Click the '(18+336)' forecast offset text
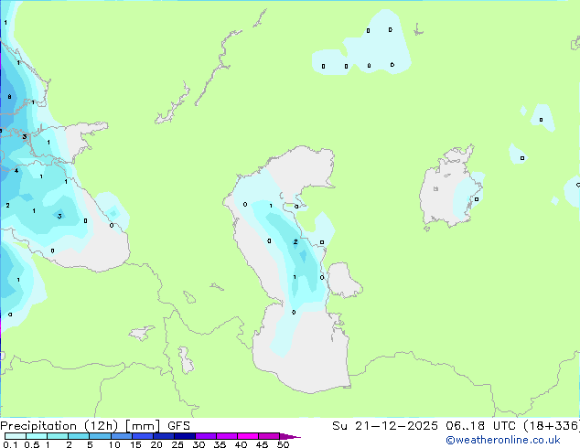 551,426
